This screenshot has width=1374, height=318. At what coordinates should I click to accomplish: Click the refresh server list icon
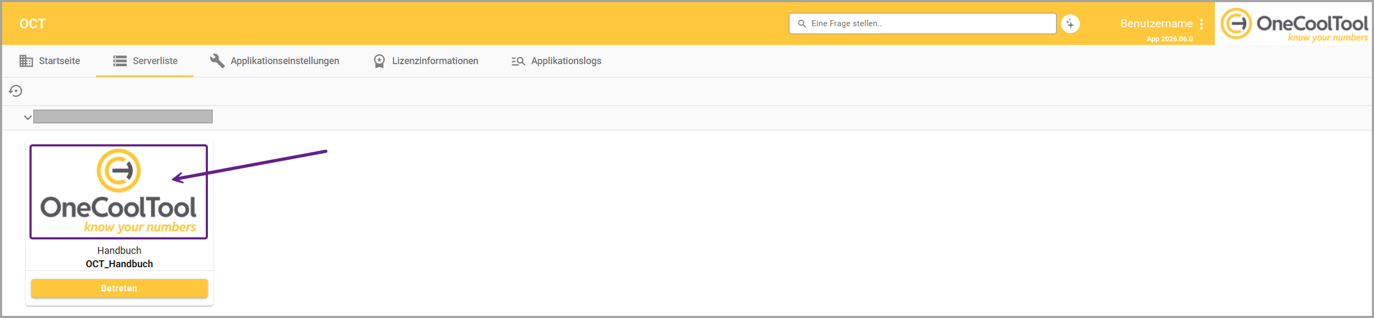pyautogui.click(x=16, y=91)
